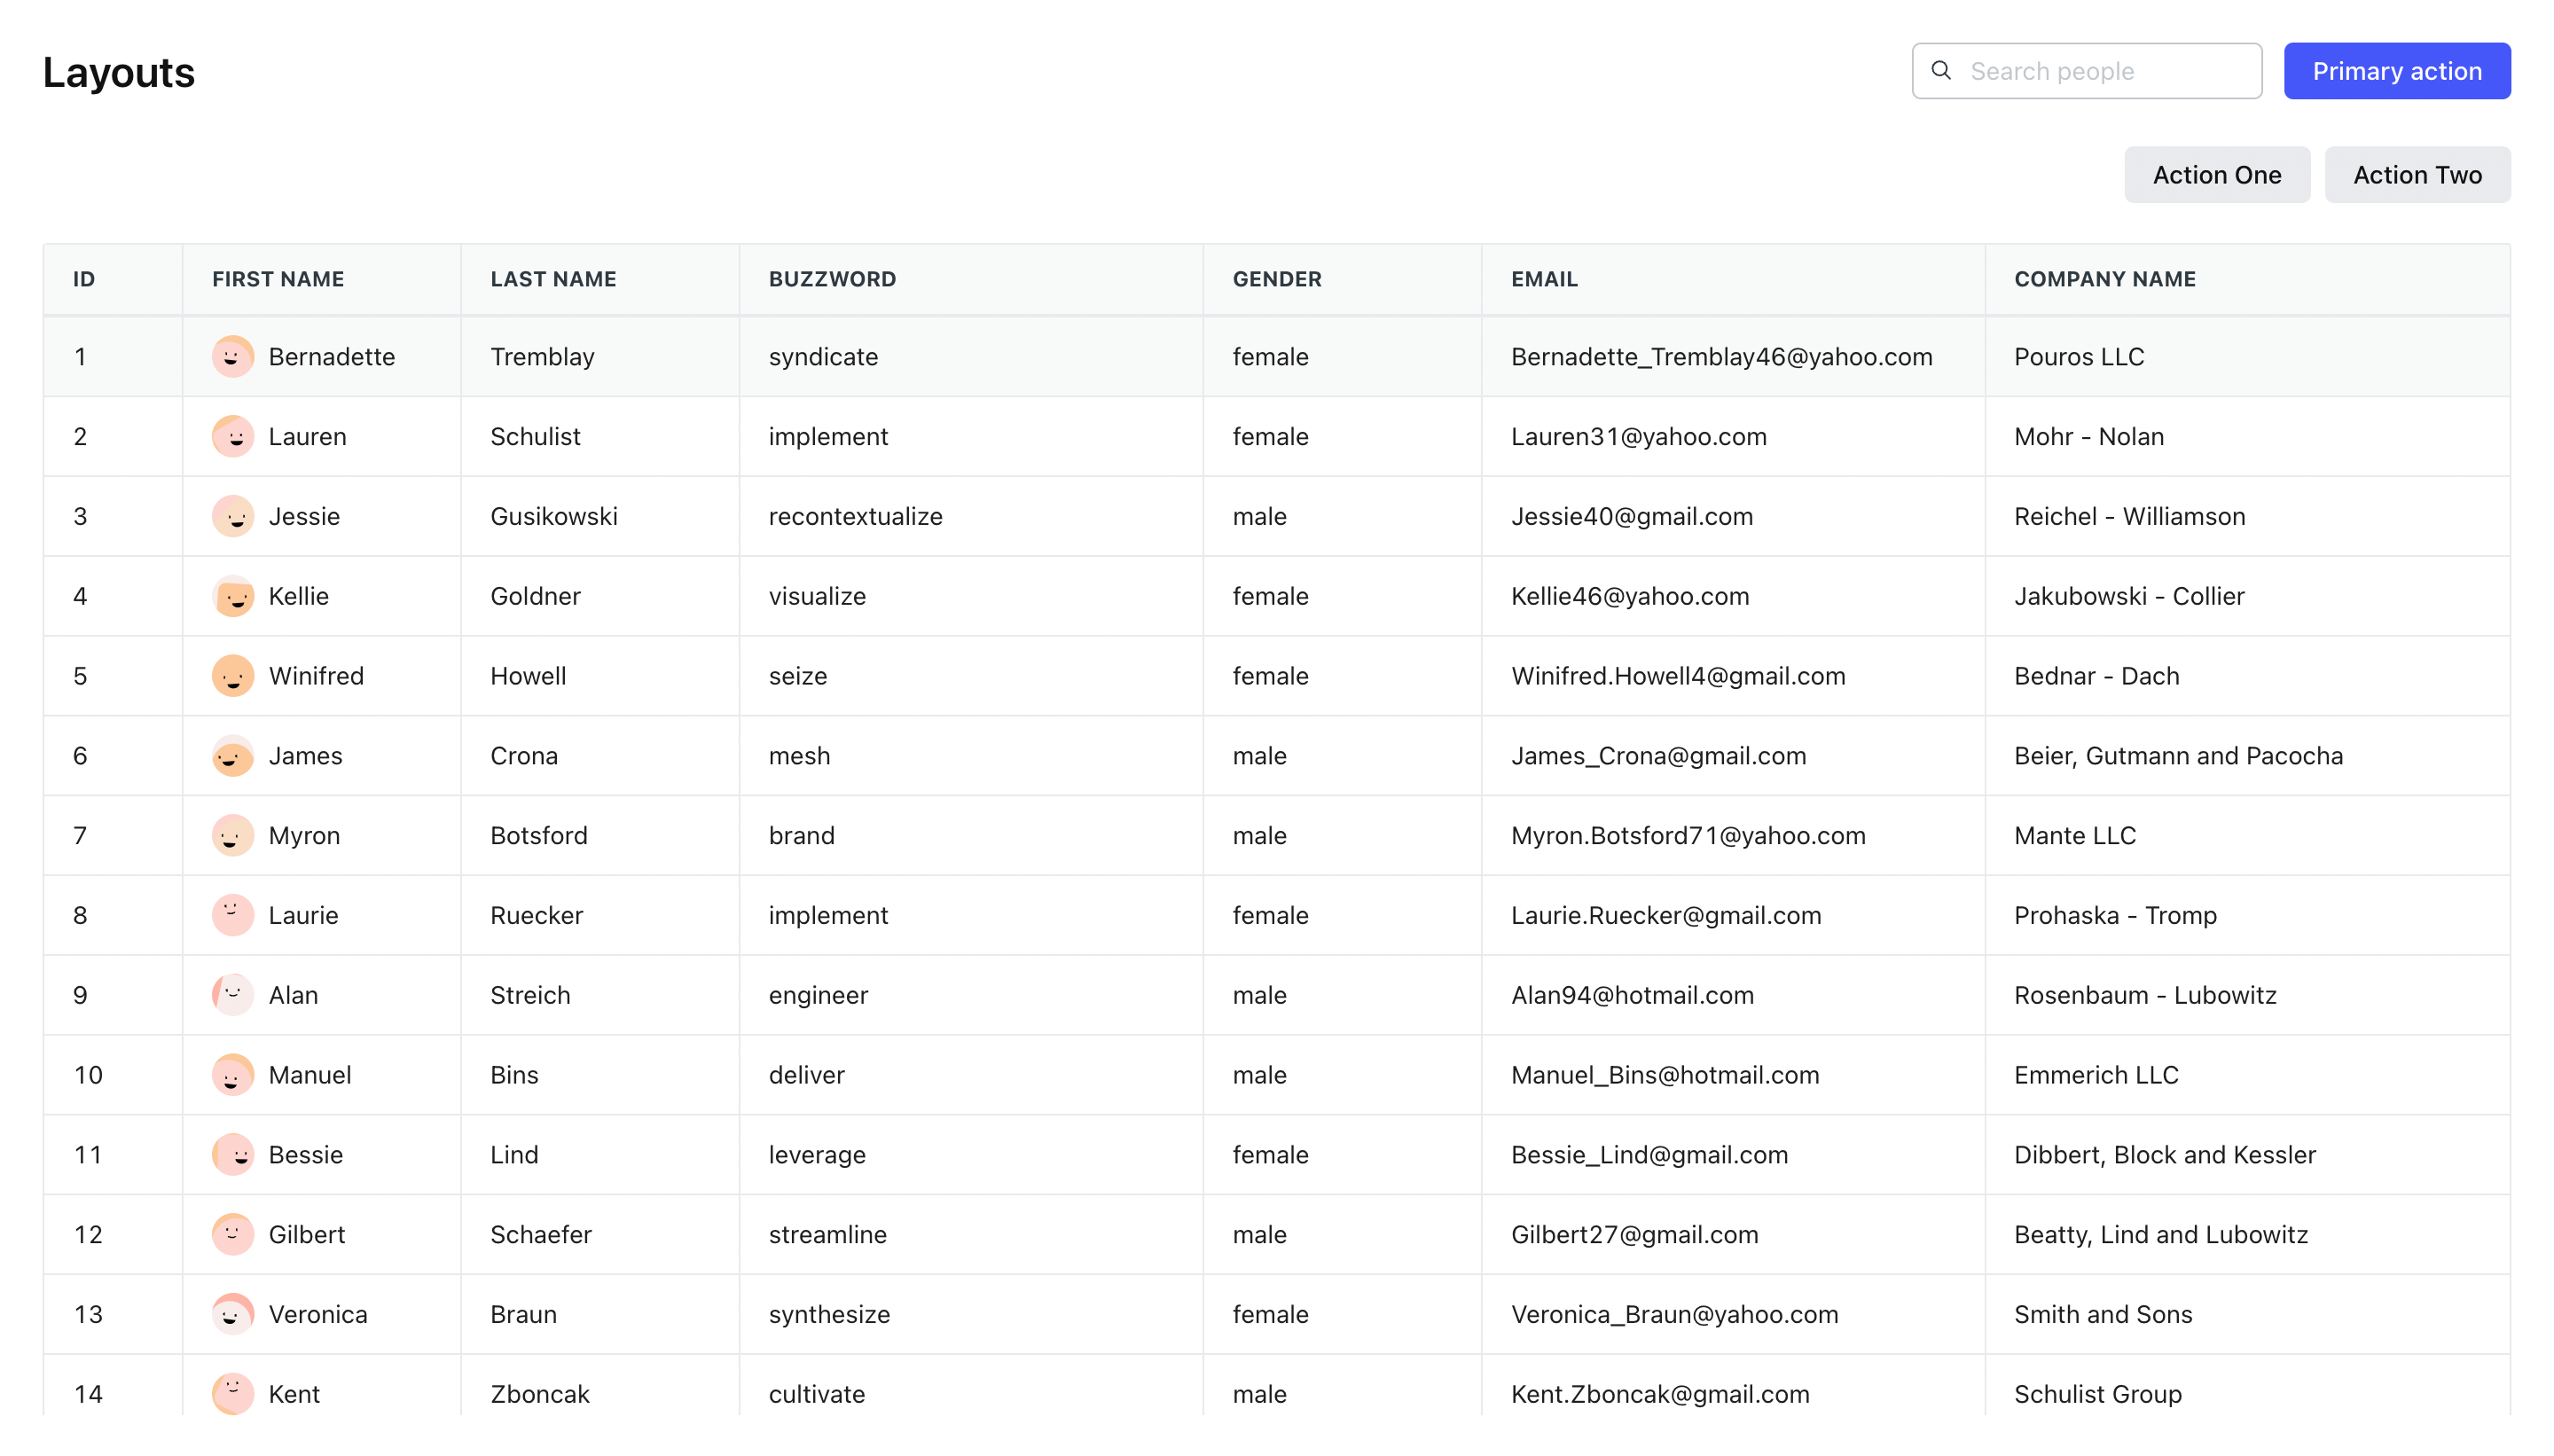The image size is (2554, 1456).
Task: Select Bessie Lind's avatar
Action: (232, 1154)
